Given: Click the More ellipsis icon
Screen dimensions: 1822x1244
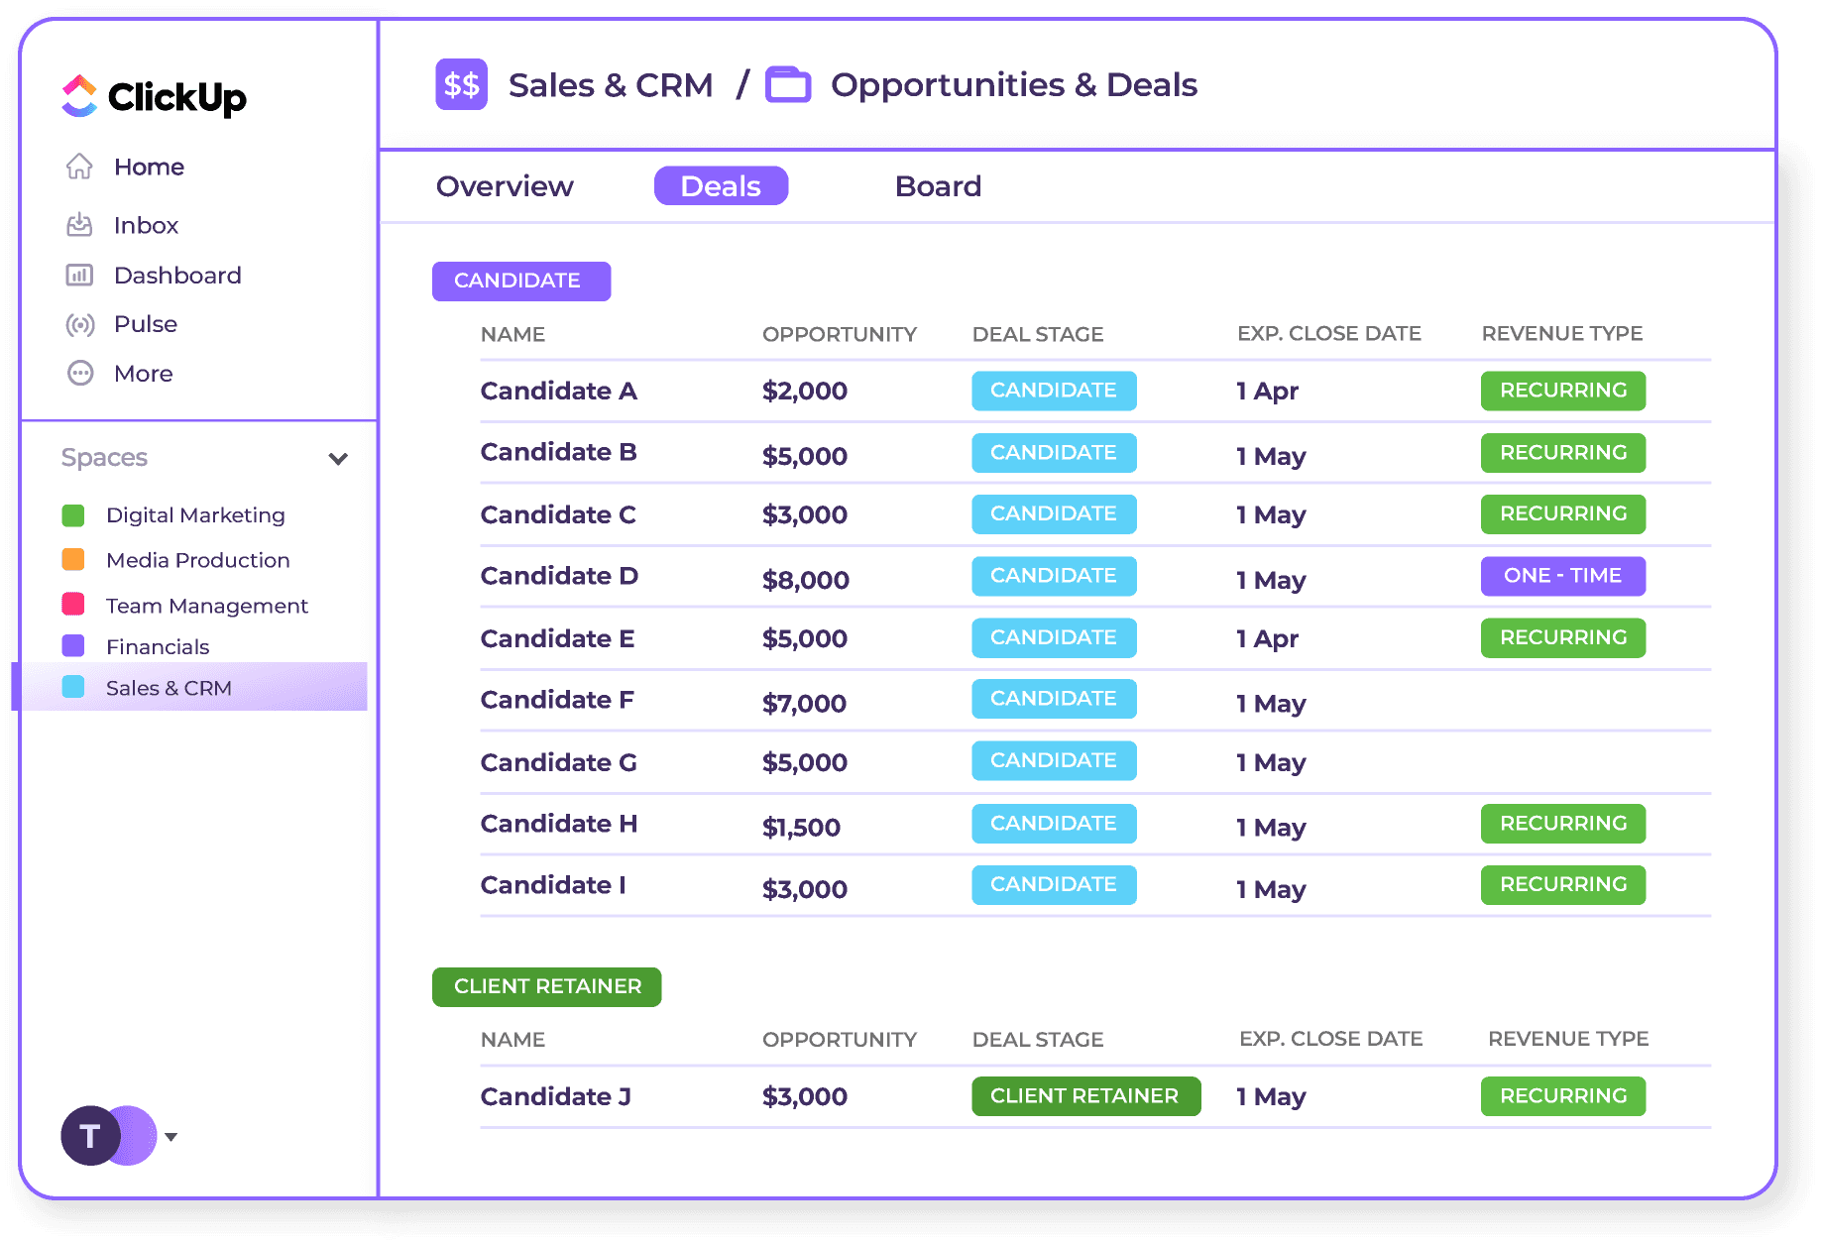Looking at the screenshot, I should [x=79, y=374].
